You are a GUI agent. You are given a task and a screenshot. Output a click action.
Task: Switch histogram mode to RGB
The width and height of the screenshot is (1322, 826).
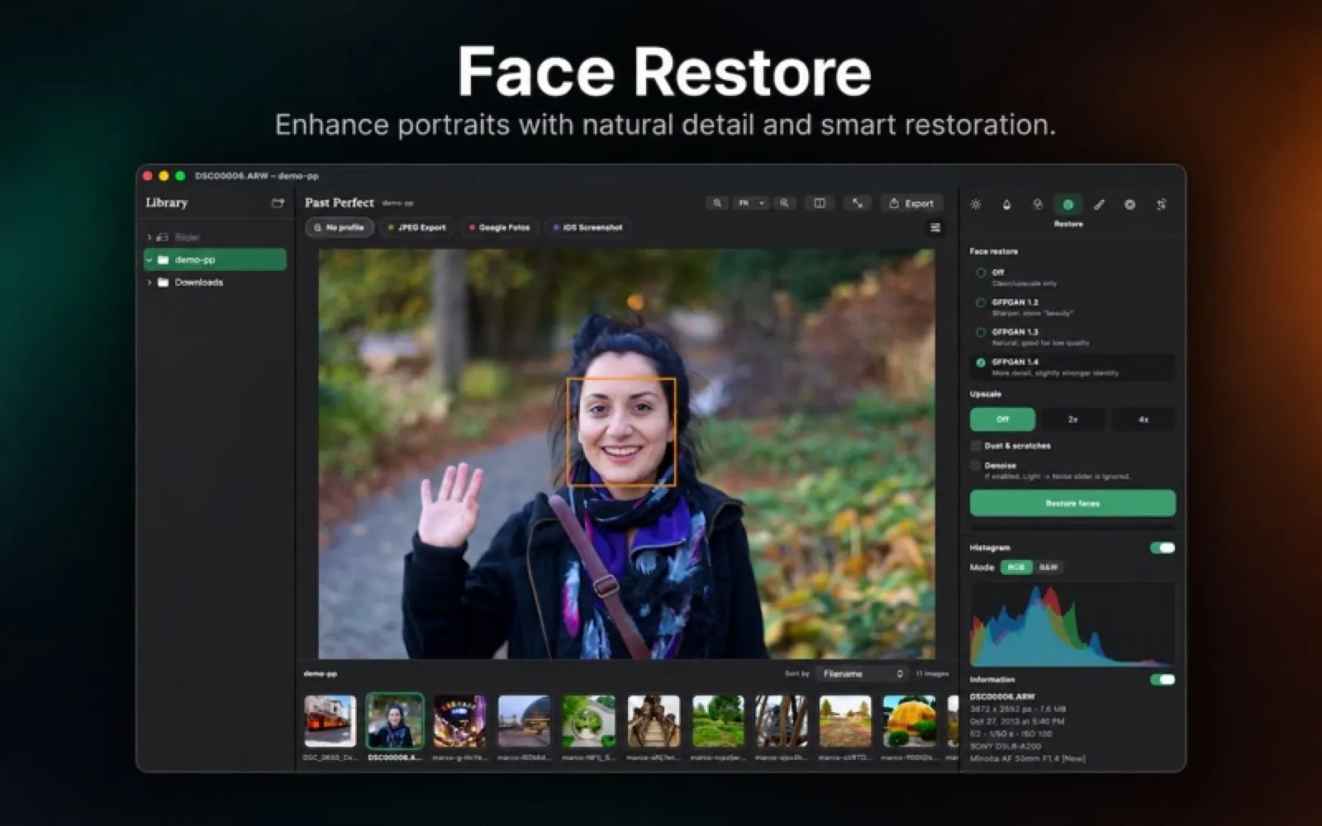click(1016, 567)
